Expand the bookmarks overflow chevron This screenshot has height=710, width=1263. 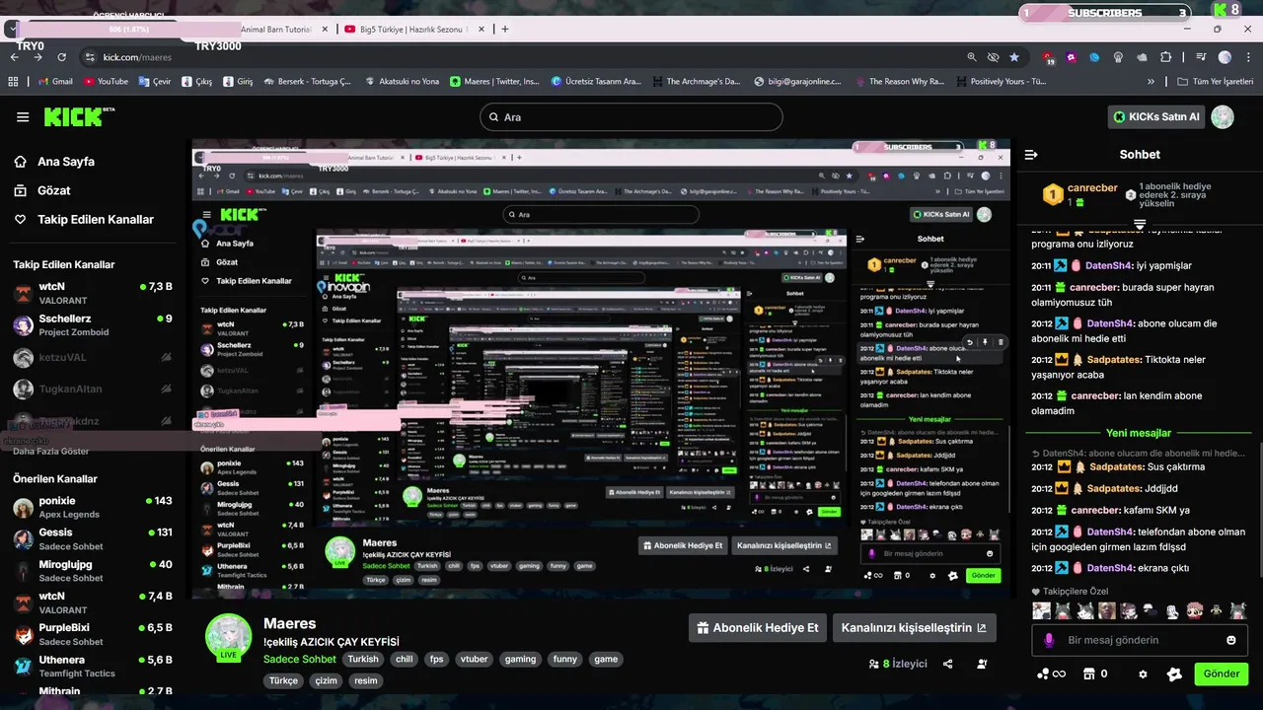point(1151,82)
